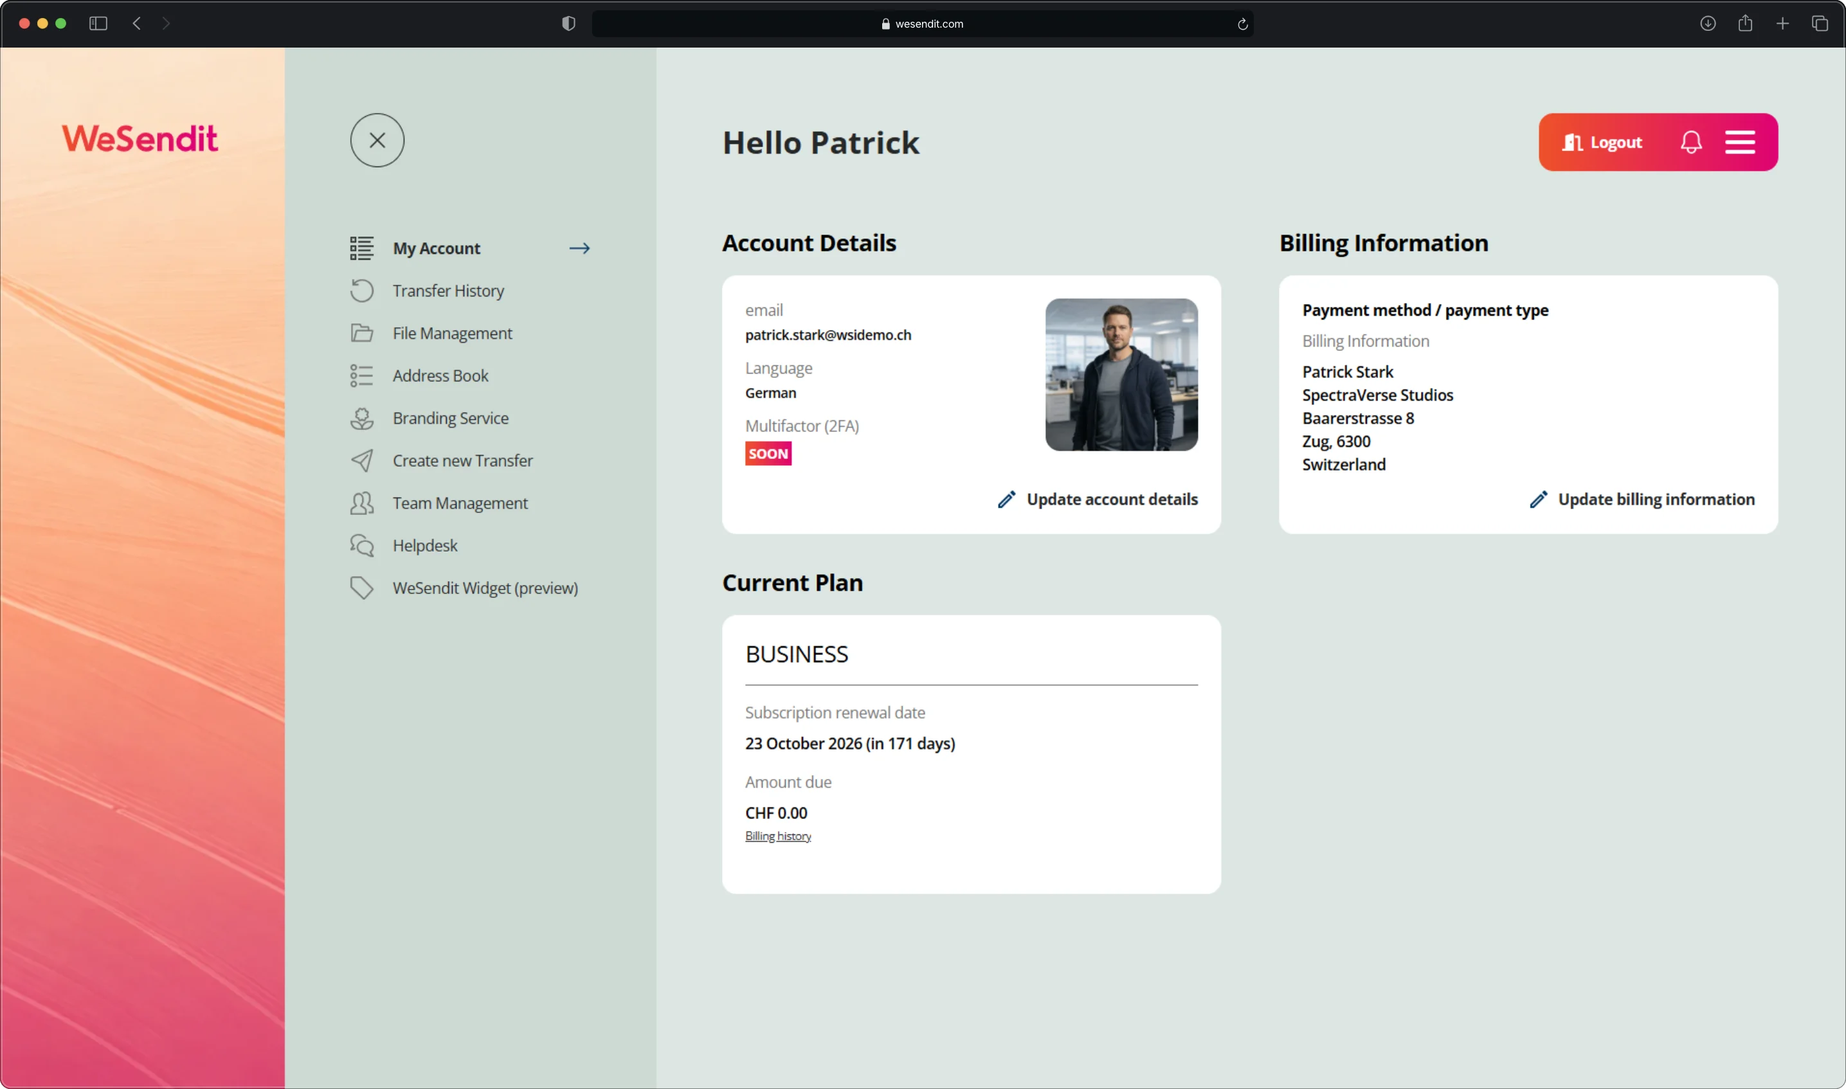Viewport: 1846px width, 1089px height.
Task: Go back in Safari
Action: [x=136, y=24]
